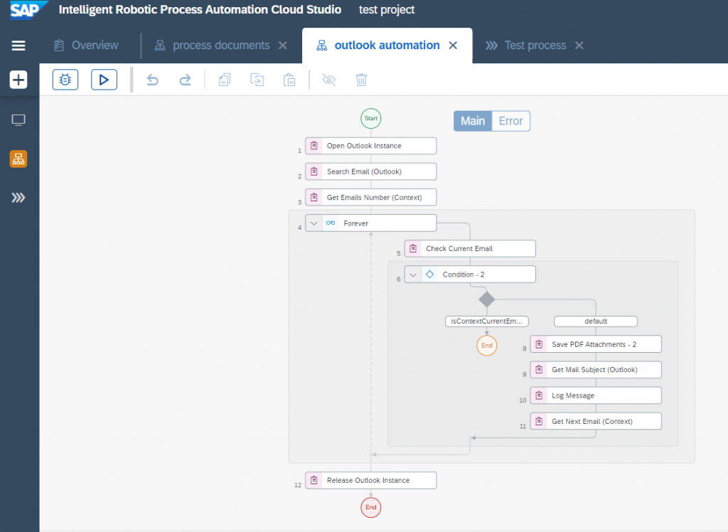Select the Condition - 2 step
The width and height of the screenshot is (728, 532).
470,275
